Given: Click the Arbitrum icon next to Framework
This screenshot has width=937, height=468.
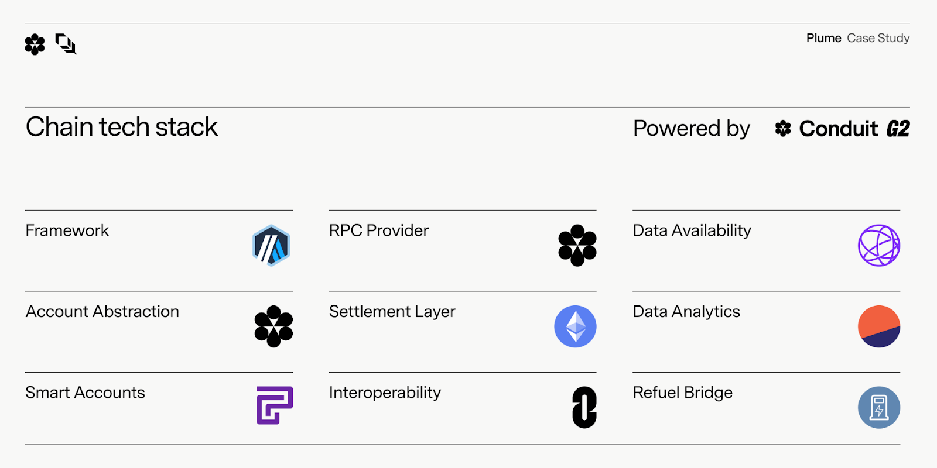Looking at the screenshot, I should pyautogui.click(x=271, y=246).
